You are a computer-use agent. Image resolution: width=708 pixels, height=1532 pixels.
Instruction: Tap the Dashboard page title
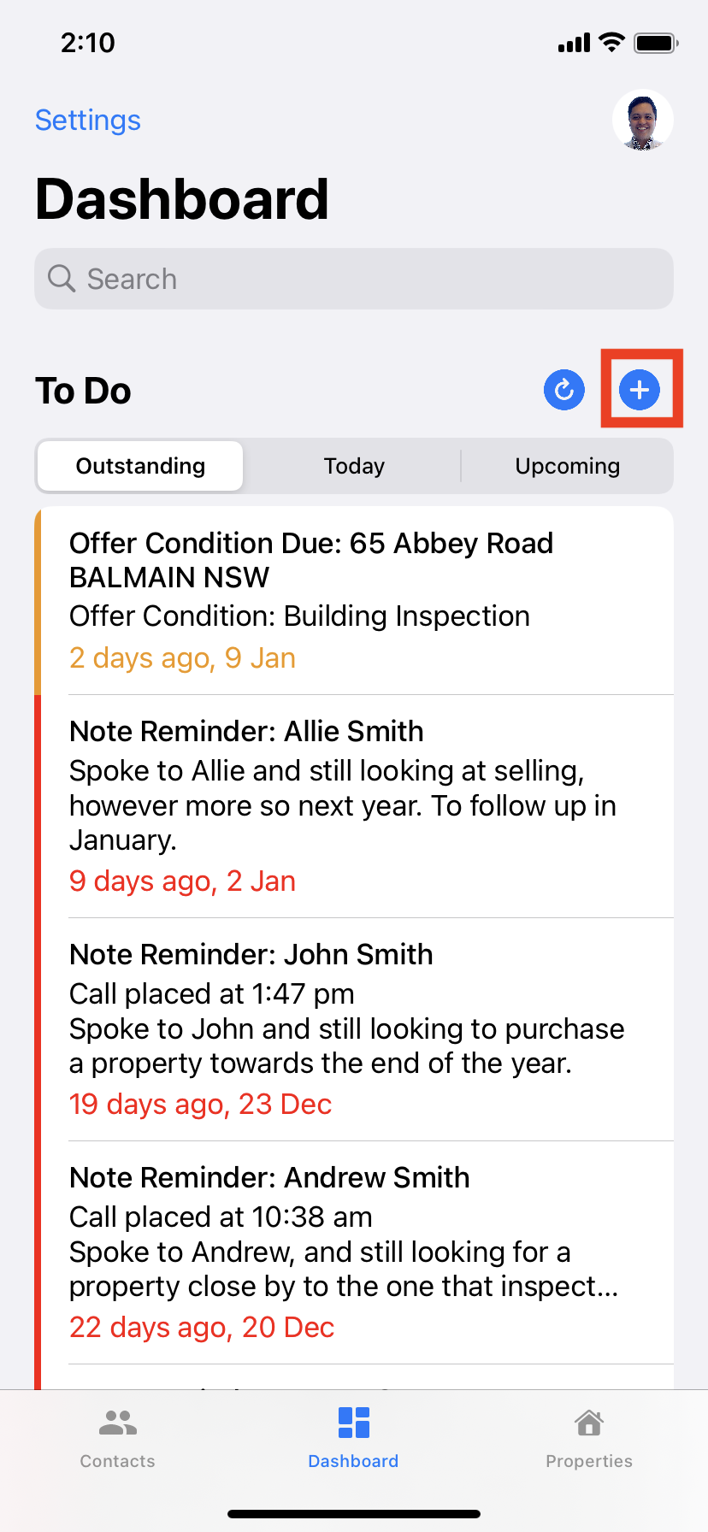tap(182, 200)
